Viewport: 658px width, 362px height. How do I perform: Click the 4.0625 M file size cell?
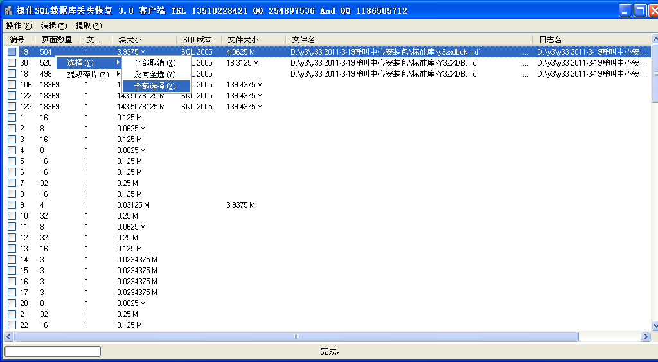(240, 51)
